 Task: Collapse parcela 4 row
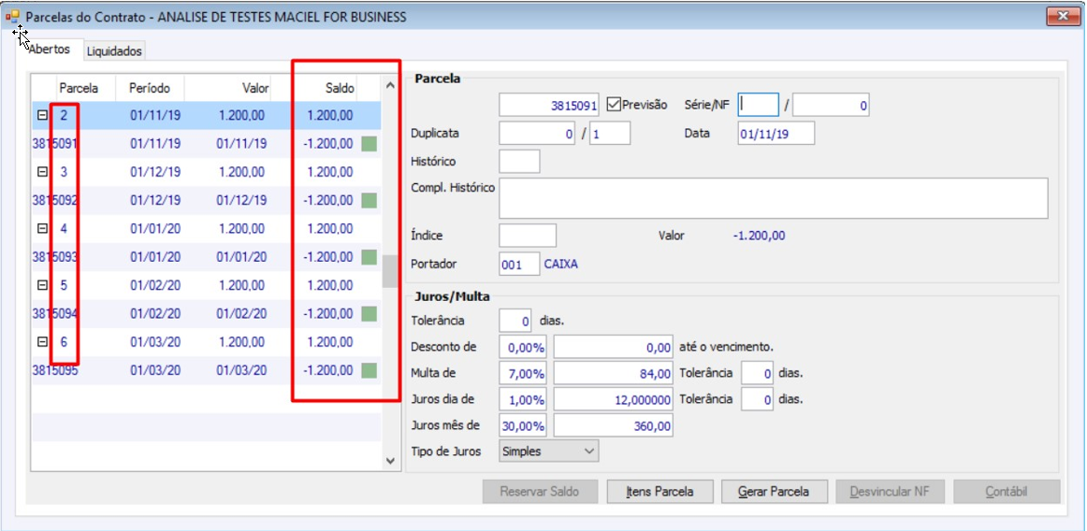[x=43, y=228]
